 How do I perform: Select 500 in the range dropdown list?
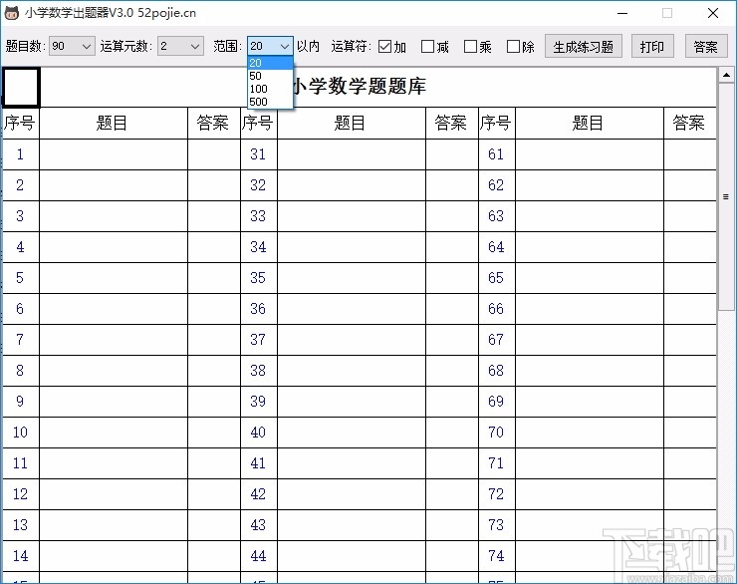pos(270,102)
